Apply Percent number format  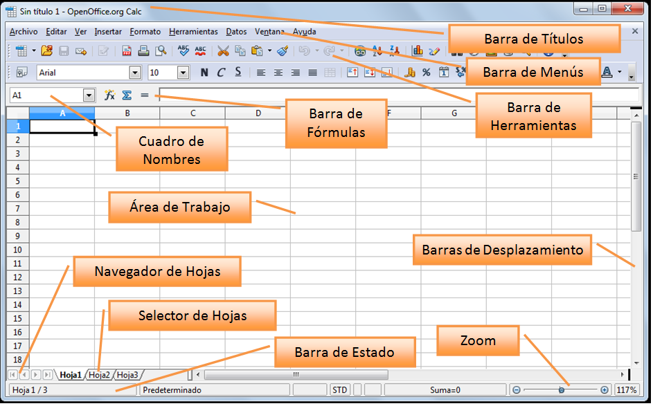tap(427, 73)
